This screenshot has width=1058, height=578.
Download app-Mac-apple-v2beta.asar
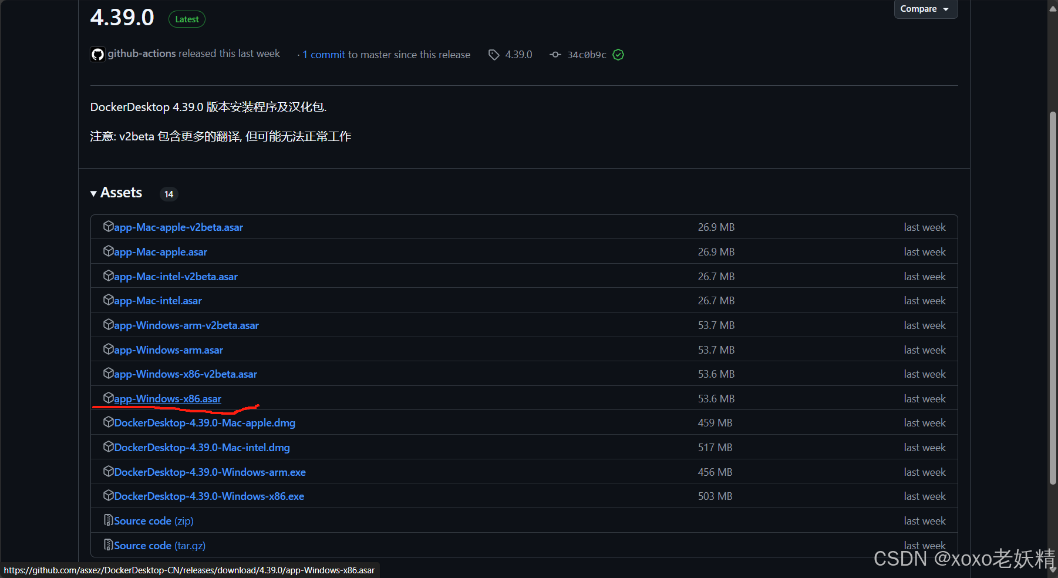(x=178, y=227)
